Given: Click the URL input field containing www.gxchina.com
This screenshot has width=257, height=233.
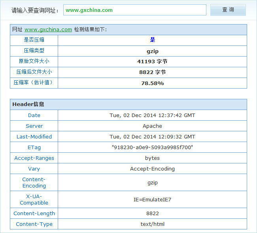Looking at the screenshot, I should click(x=135, y=10).
